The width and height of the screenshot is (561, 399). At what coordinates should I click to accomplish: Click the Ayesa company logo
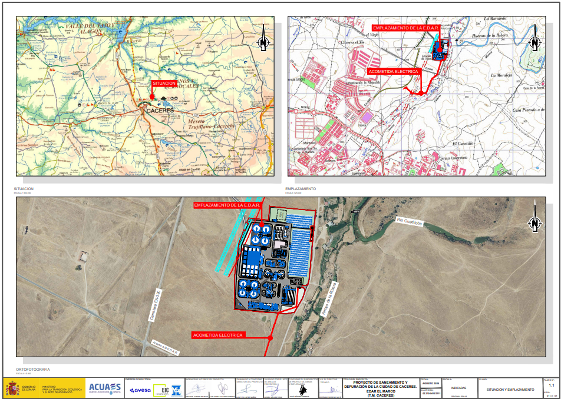click(x=140, y=390)
